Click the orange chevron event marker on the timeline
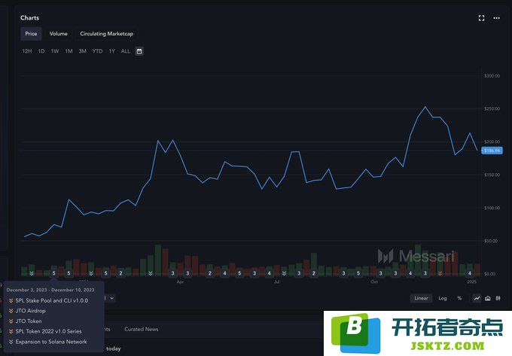 click(440, 273)
